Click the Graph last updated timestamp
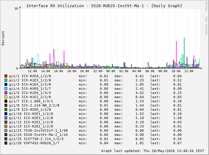 [x=153, y=151]
